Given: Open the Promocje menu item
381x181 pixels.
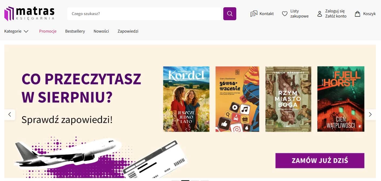Looking at the screenshot, I should tap(48, 31).
